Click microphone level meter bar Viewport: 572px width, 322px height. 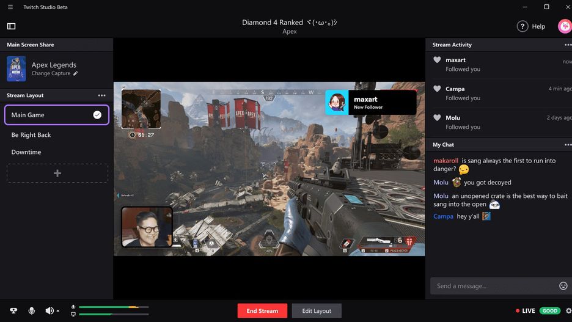coord(114,307)
